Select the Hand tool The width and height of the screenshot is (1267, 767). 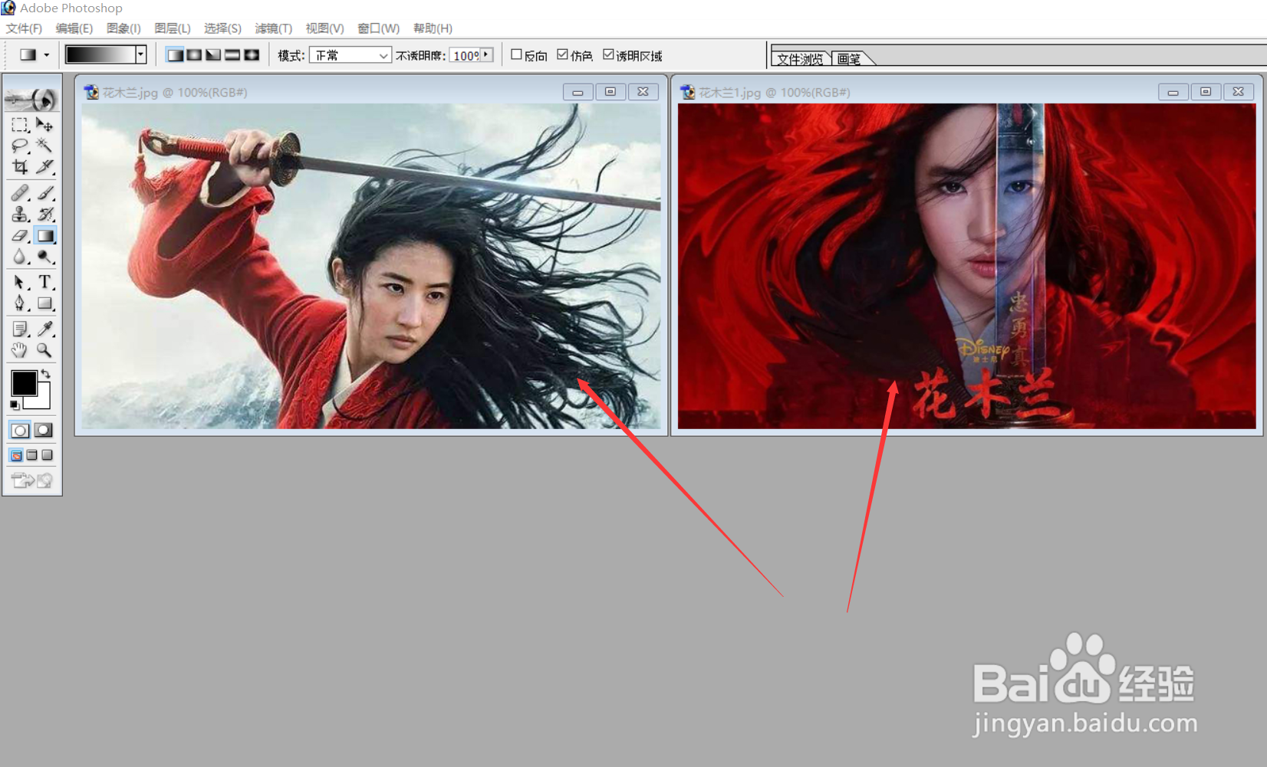pos(20,350)
